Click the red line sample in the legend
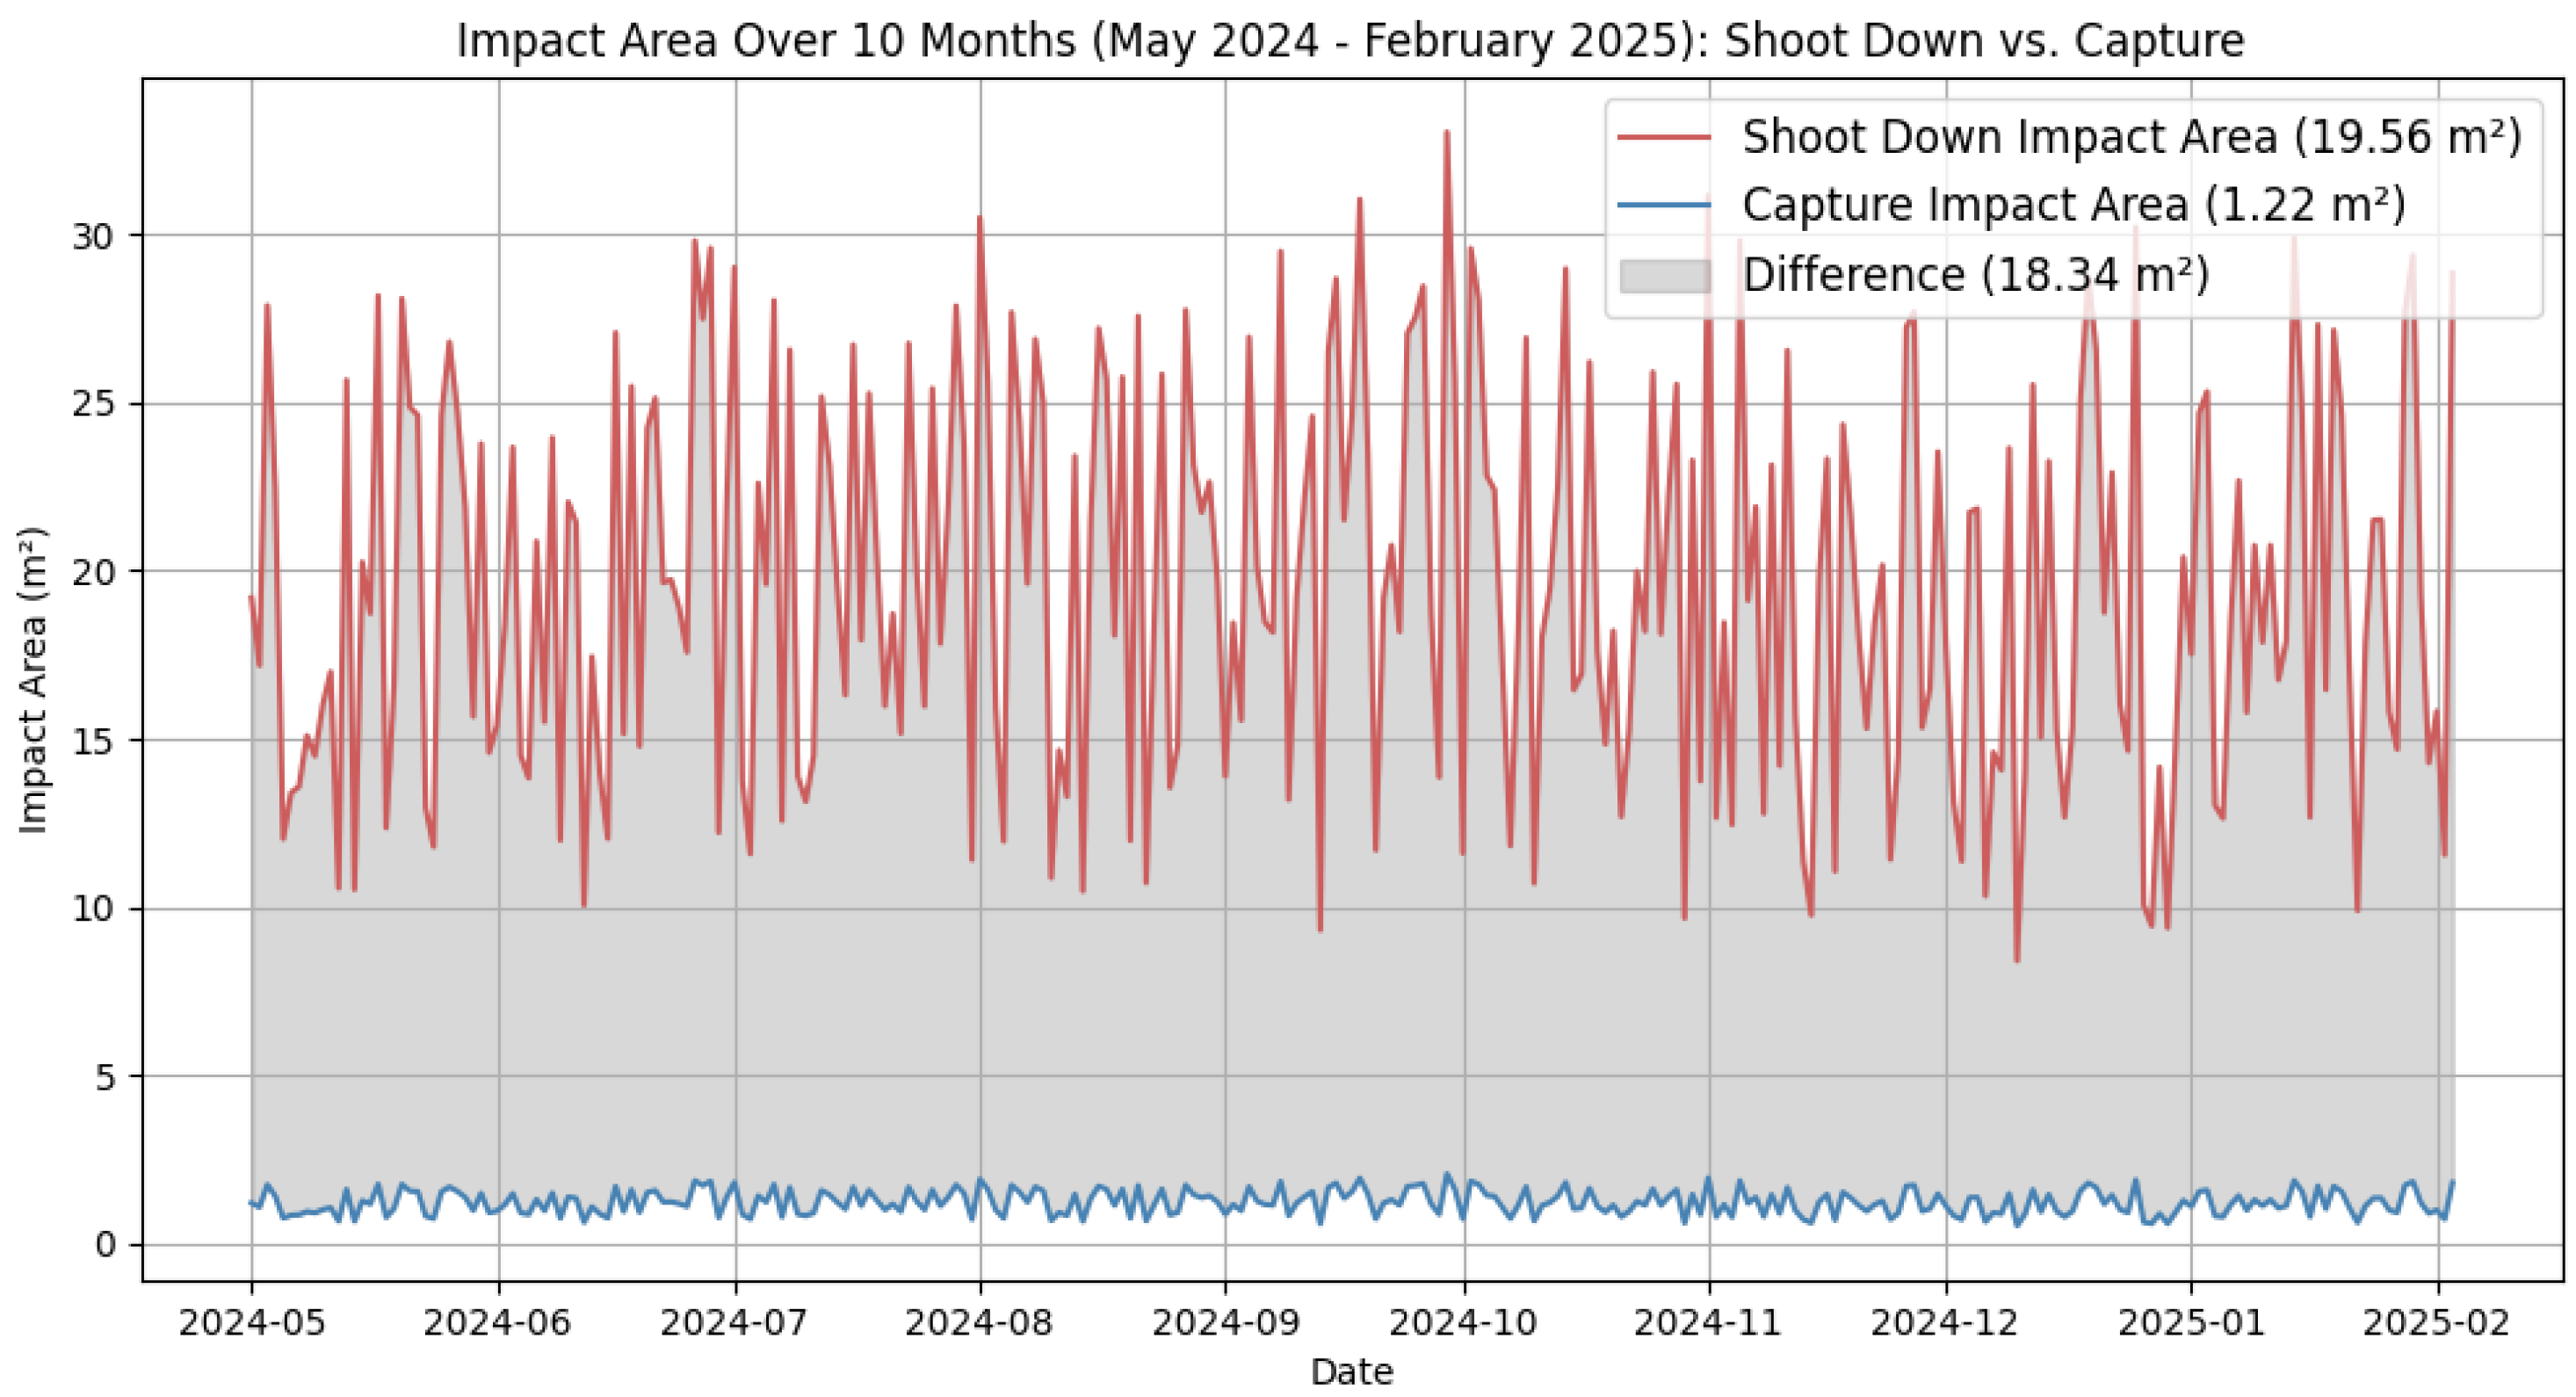Image resolution: width=2576 pixels, height=1397 pixels. (1665, 137)
